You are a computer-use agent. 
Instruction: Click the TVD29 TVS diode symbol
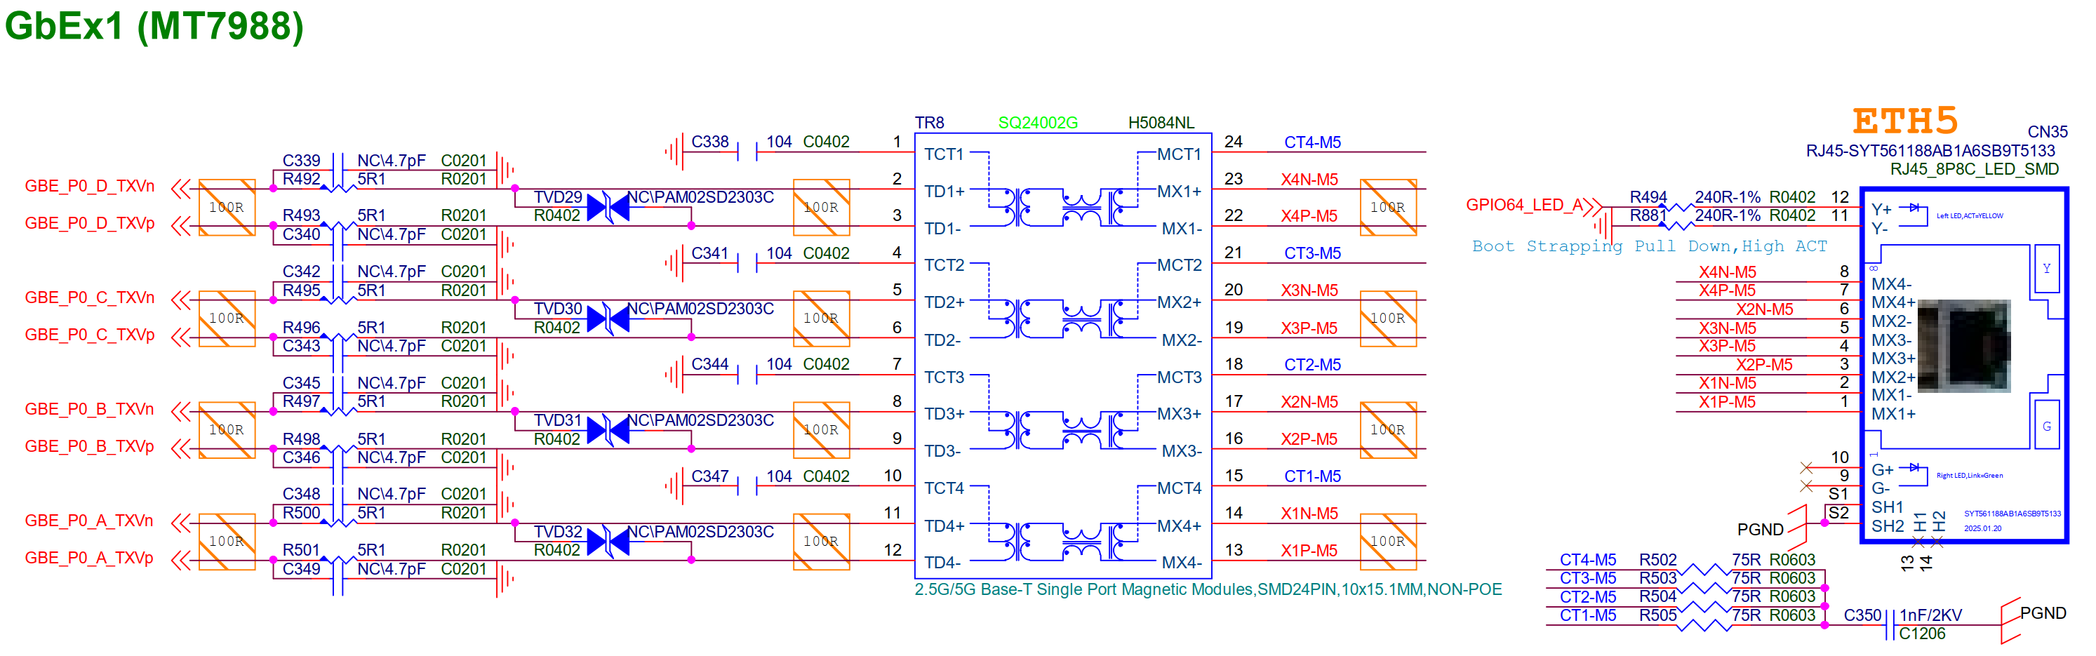608,207
